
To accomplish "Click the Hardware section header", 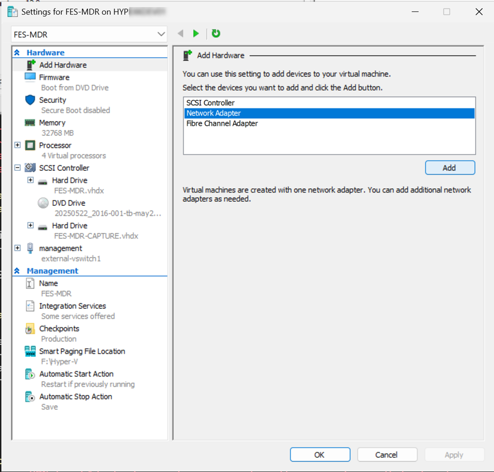I will [46, 53].
